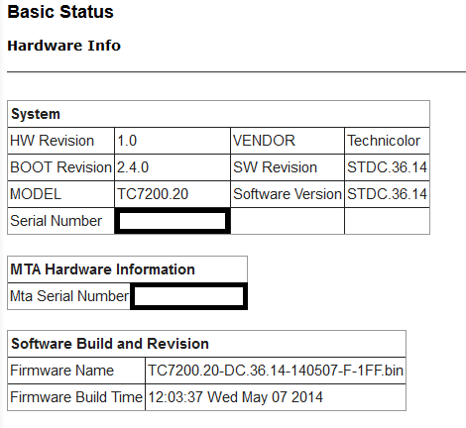This screenshot has width=466, height=428.
Task: Click the MODEL value TC7200.20
Action: (153, 194)
